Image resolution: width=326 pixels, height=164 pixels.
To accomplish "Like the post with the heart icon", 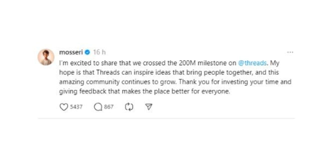I will coord(64,107).
